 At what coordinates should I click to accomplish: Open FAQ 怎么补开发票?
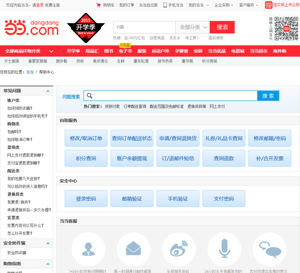[20, 233]
